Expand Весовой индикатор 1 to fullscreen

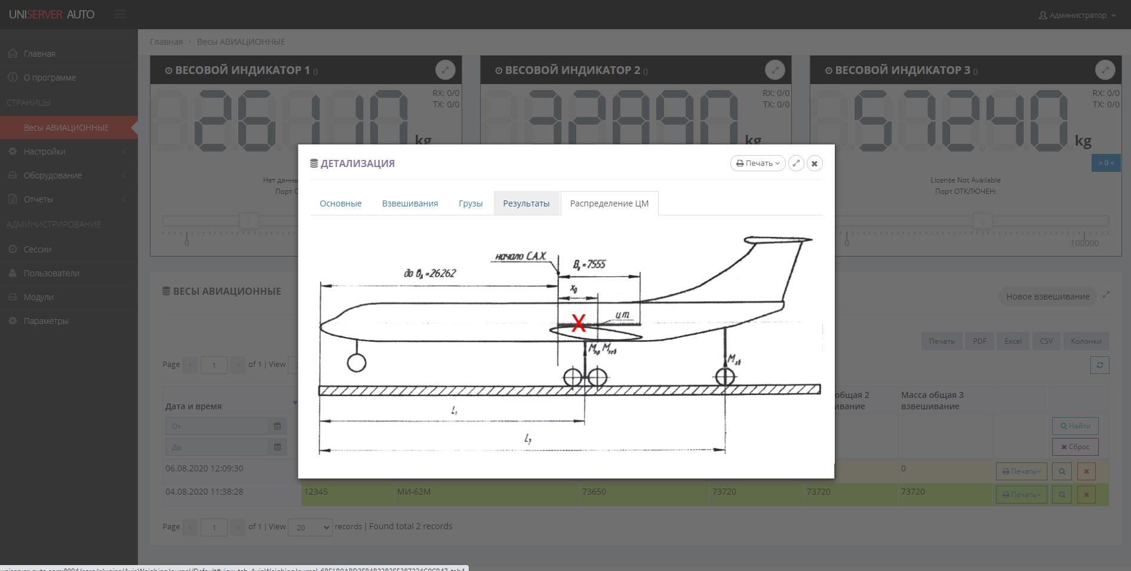click(x=445, y=70)
